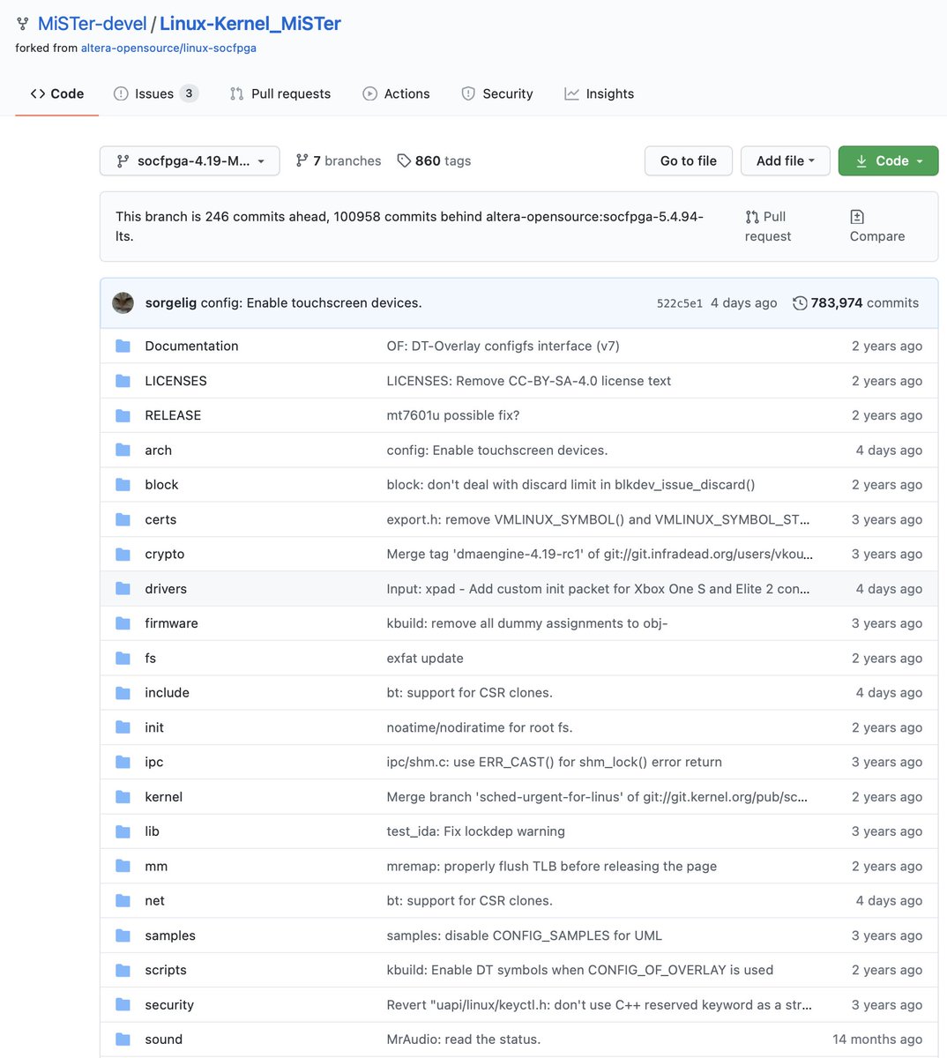This screenshot has height=1058, width=947.
Task: Open the 'mt7601u possible fix?' commit message
Action: 453,415
